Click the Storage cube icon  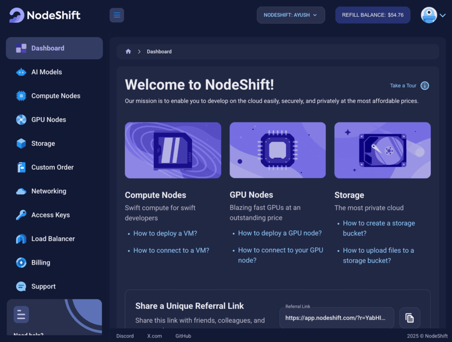pos(21,144)
